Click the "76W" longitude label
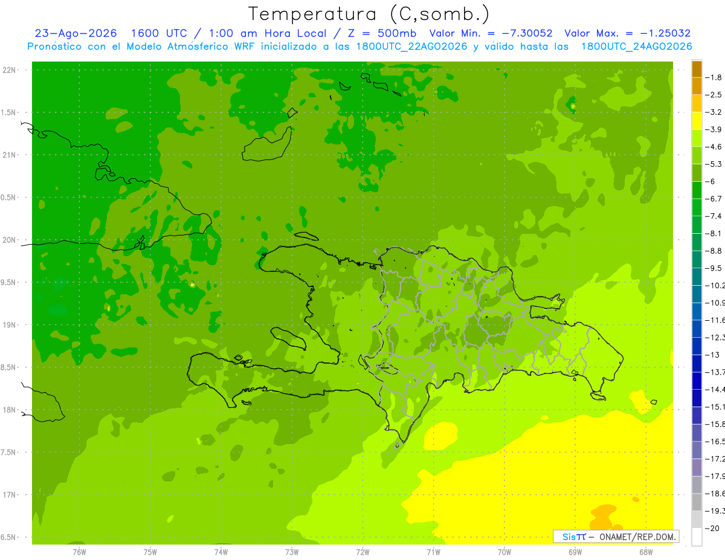Screen dimensions: 725x560 pos(79,552)
